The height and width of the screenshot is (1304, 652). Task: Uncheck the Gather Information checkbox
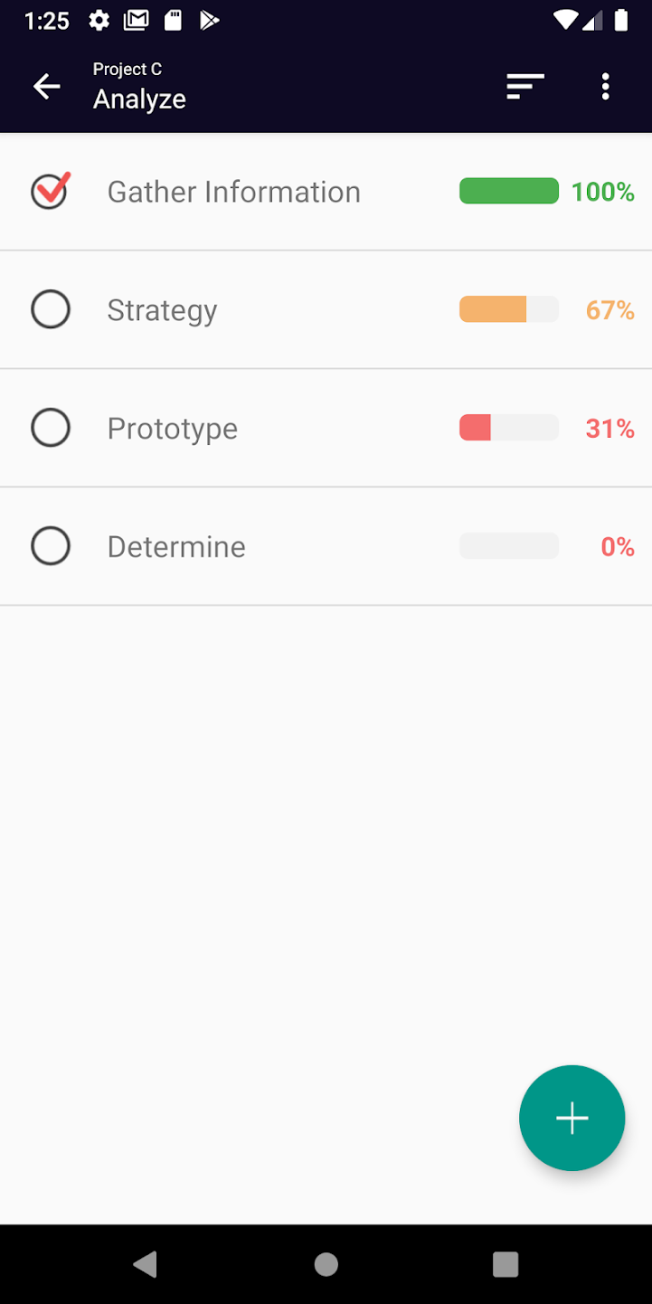(51, 191)
